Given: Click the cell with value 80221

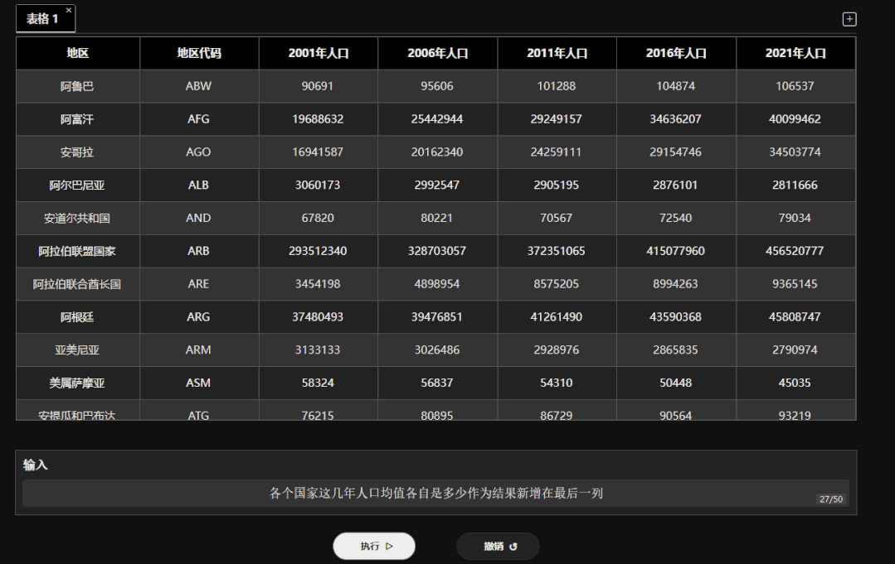Looking at the screenshot, I should (438, 219).
